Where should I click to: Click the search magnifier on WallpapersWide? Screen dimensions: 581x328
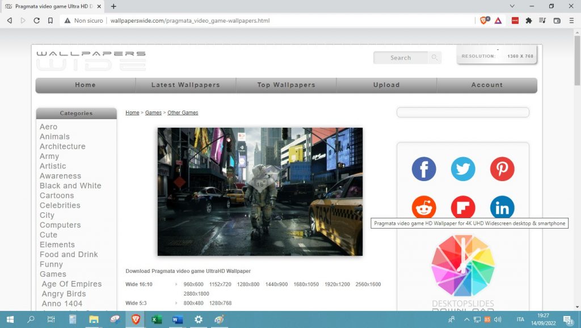(434, 57)
